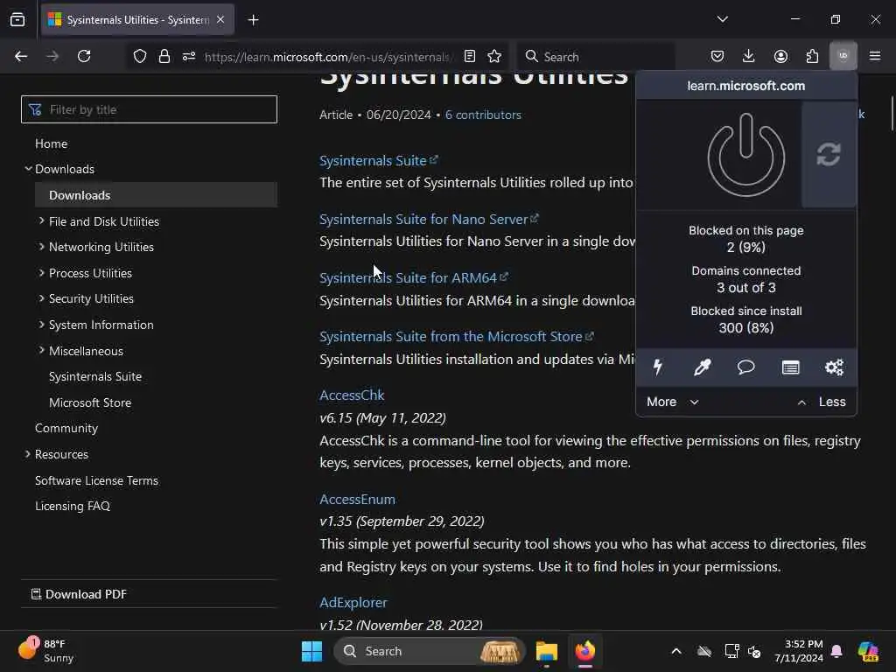Select the highlighted Downloads item
The width and height of the screenshot is (896, 672).
pyautogui.click(x=156, y=195)
